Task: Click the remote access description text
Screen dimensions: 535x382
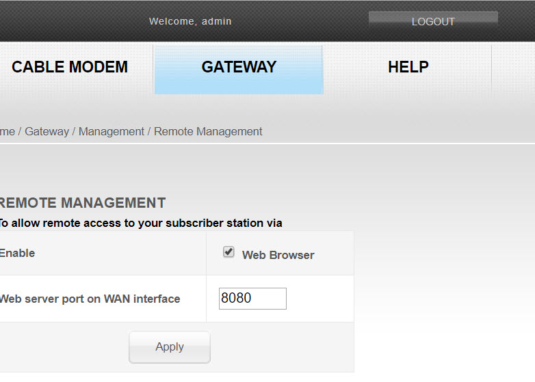Action: pyautogui.click(x=140, y=223)
